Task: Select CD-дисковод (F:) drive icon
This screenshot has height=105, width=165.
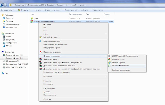Action: 4,61
